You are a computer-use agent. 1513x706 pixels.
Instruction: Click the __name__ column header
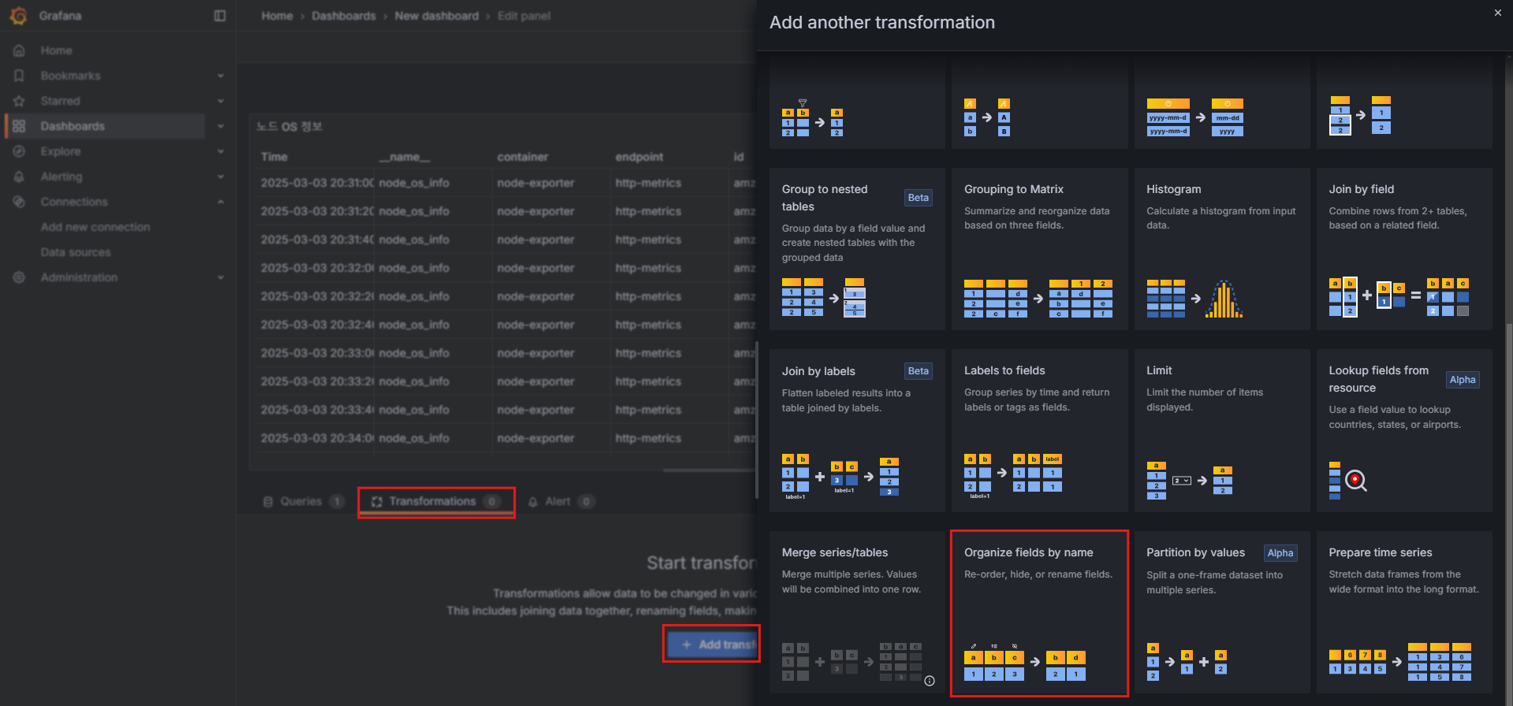[404, 157]
